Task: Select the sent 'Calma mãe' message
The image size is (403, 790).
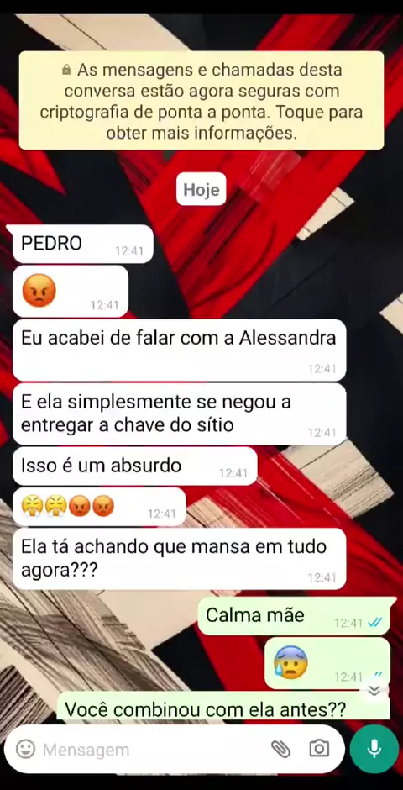Action: pos(297,616)
